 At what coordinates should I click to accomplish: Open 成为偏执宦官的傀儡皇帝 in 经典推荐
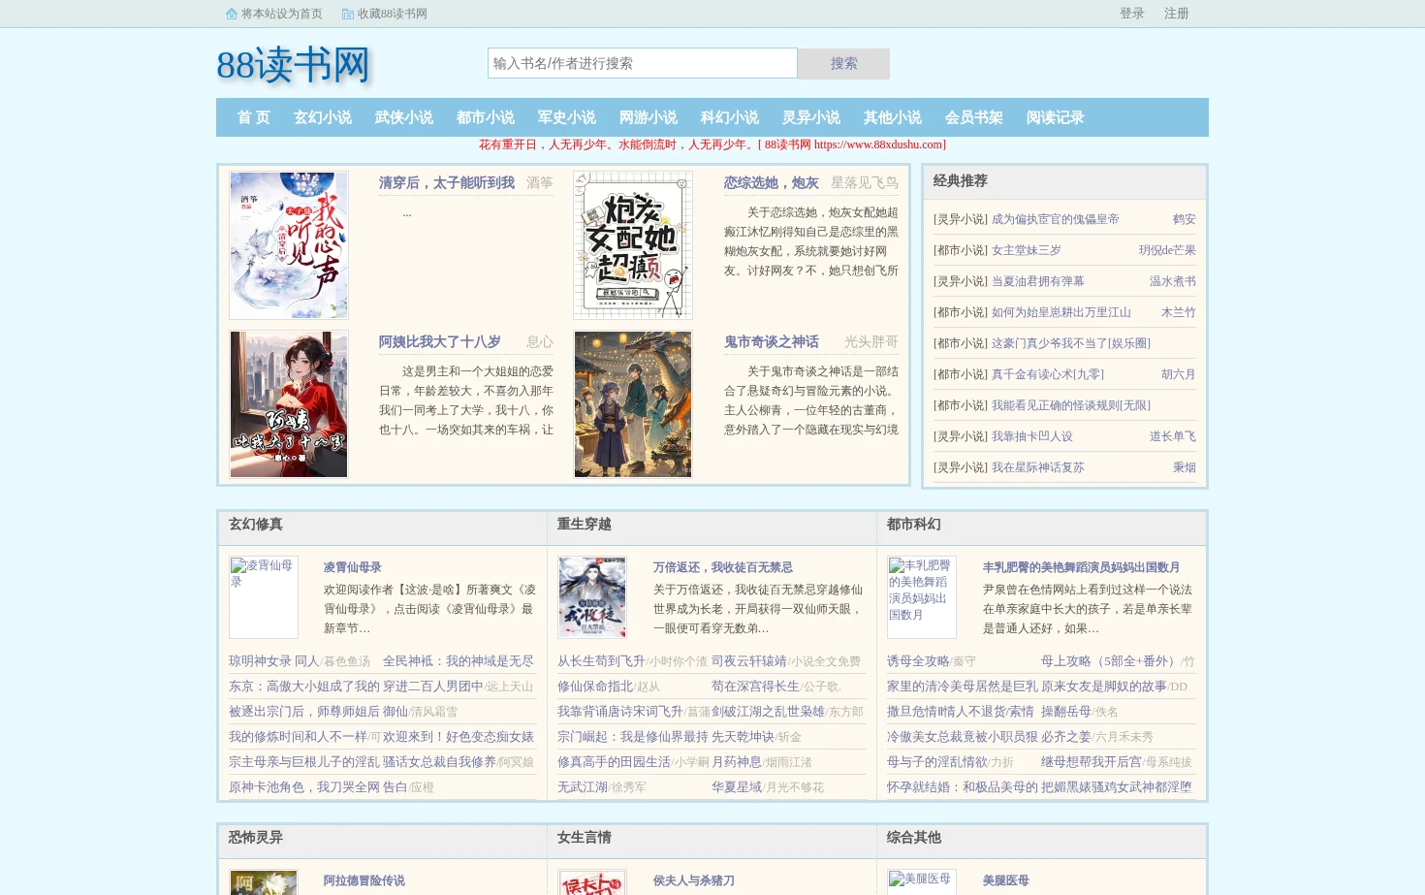1055,219
